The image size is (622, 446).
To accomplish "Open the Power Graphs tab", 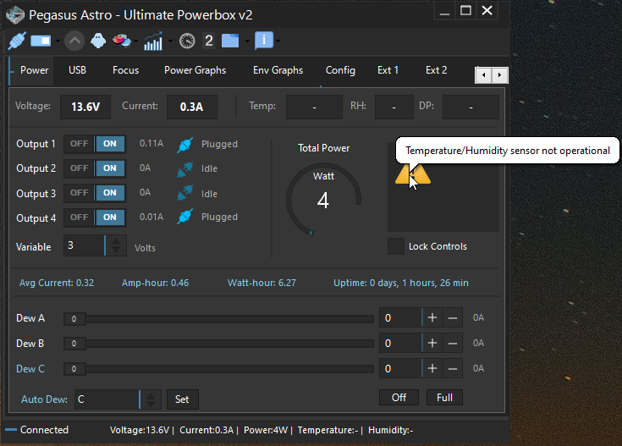I will tap(195, 70).
